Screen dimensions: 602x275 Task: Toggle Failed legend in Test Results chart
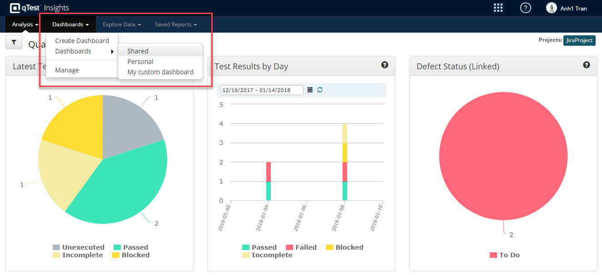[301, 247]
